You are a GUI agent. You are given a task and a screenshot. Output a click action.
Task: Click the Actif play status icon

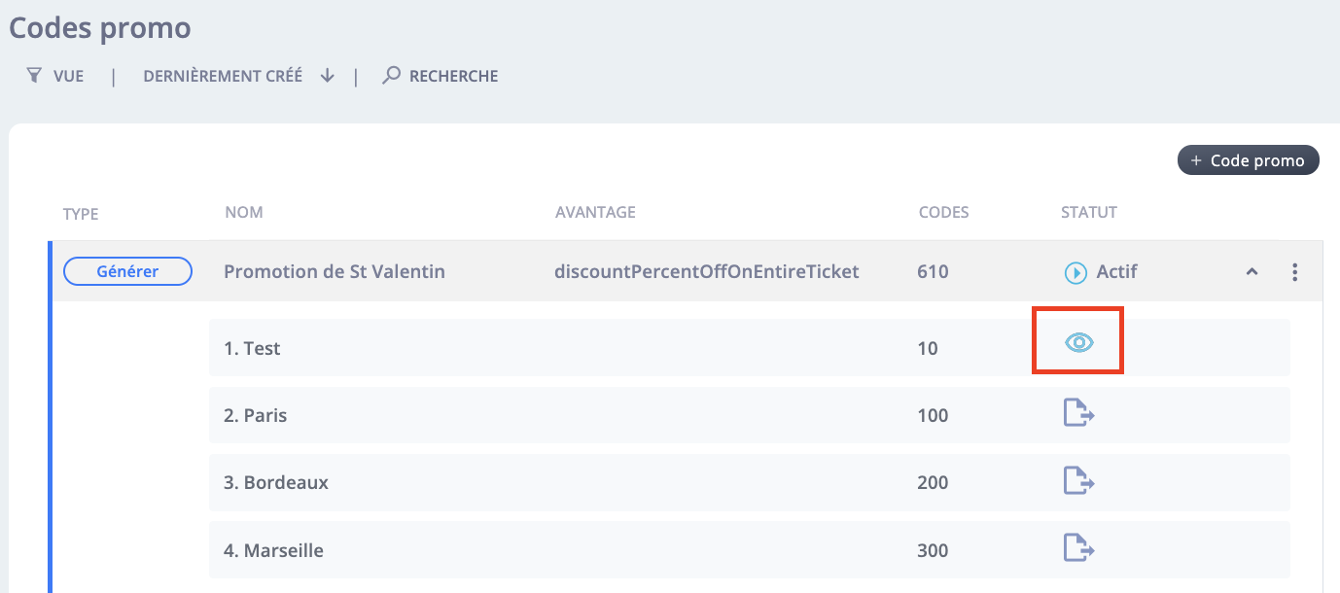(1075, 273)
